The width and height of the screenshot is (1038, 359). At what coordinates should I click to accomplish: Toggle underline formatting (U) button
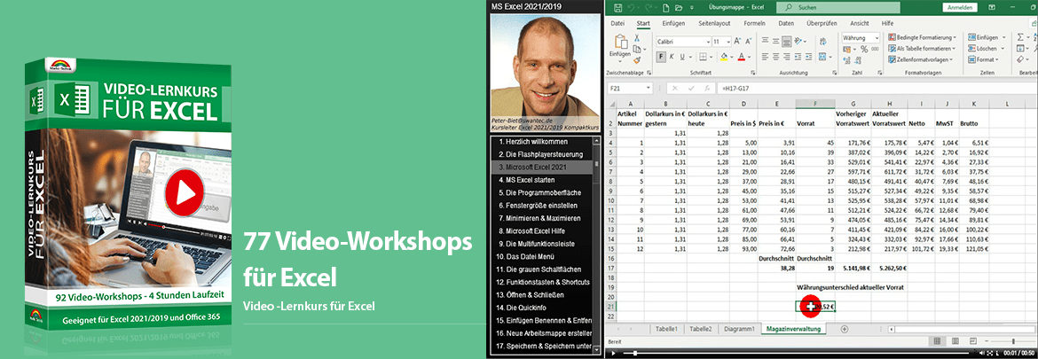pos(681,56)
